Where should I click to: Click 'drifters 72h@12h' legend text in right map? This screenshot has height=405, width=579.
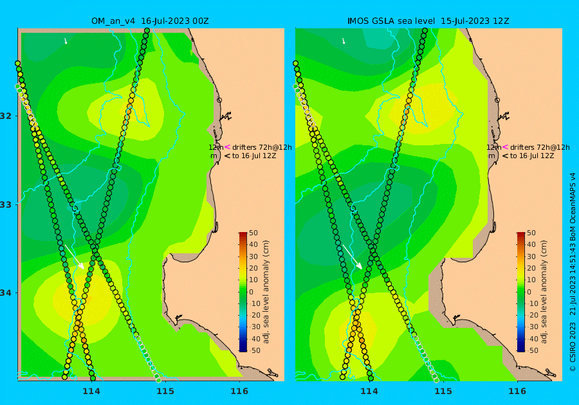[540, 147]
